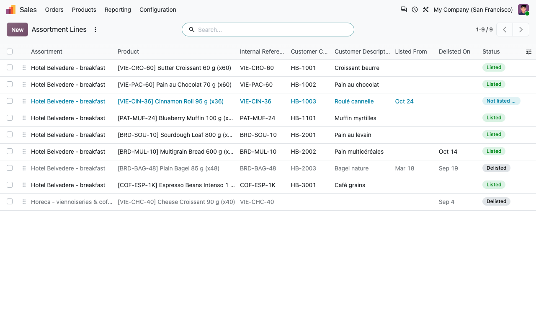This screenshot has width=536, height=335.
Task: Open optional columns settings icon
Action: (x=528, y=52)
